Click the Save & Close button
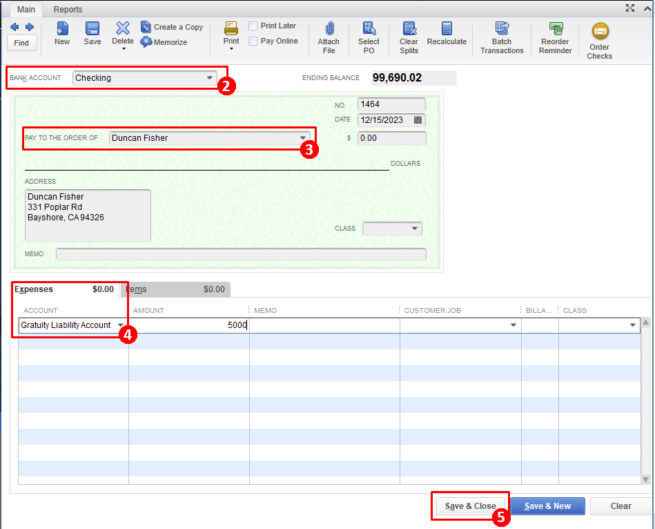Screen dimensions: 655x529 pos(470,506)
